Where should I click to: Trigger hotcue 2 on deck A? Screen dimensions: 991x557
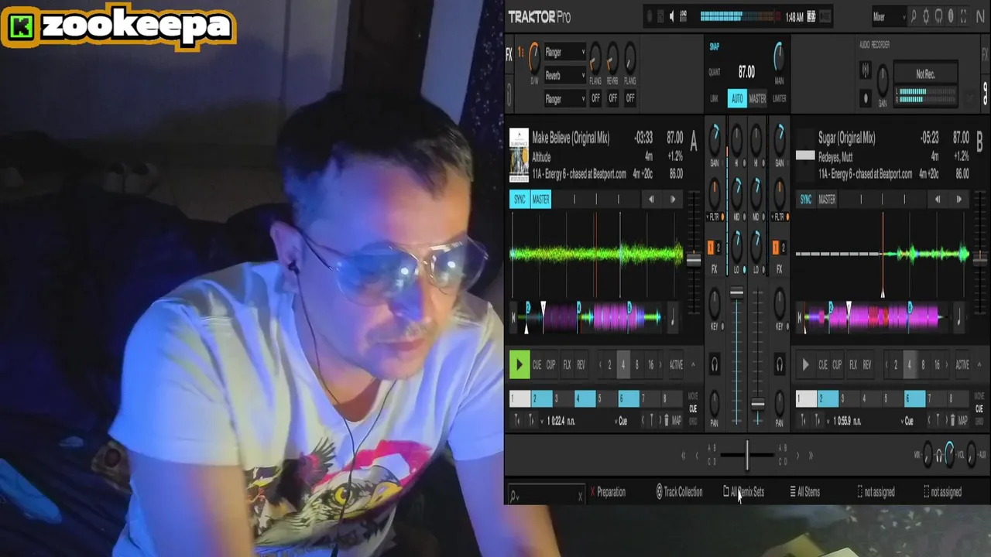(541, 398)
